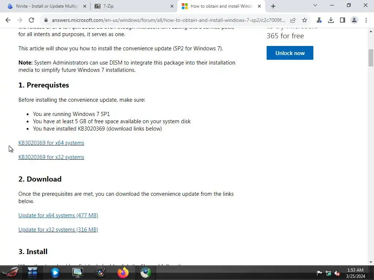The width and height of the screenshot is (374, 280).
Task: Open the window-grid taskbar icon
Action: click(32, 273)
